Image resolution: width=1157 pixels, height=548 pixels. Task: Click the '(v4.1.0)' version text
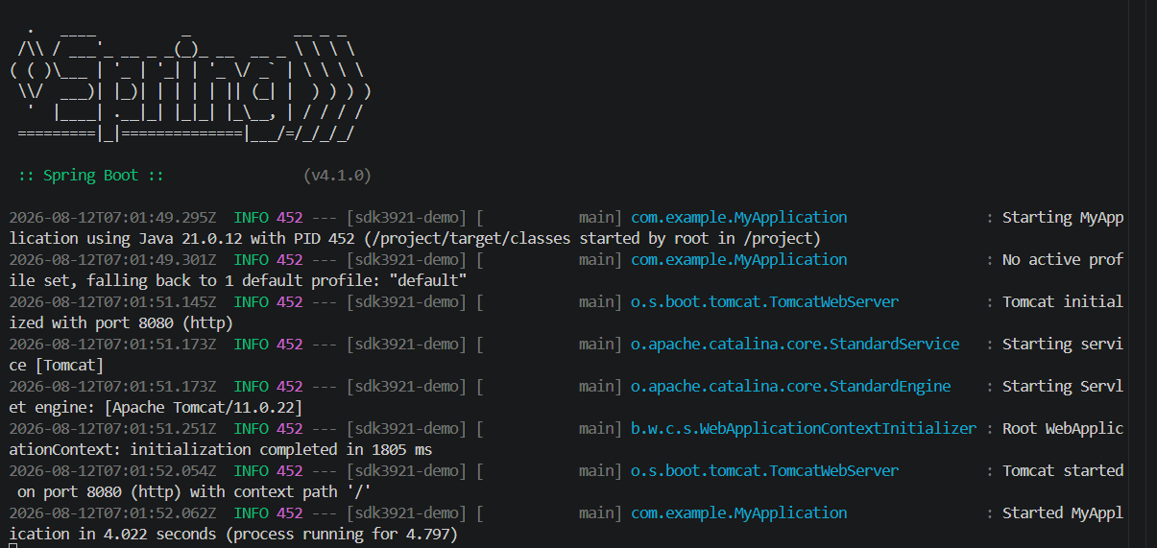(337, 176)
